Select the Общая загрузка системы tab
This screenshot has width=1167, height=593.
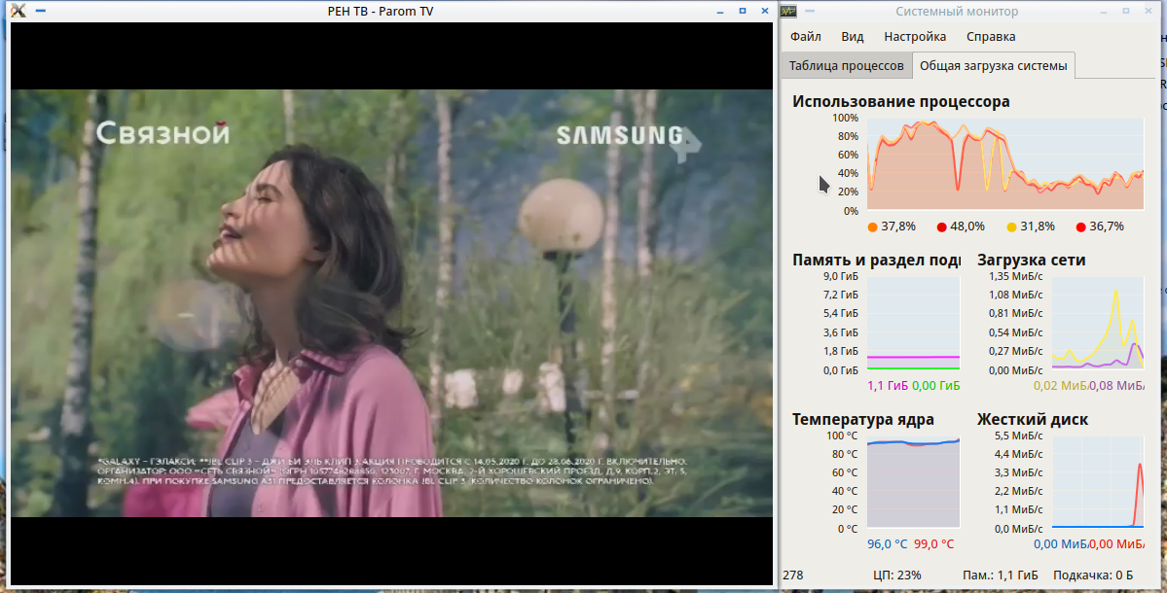pyautogui.click(x=993, y=66)
